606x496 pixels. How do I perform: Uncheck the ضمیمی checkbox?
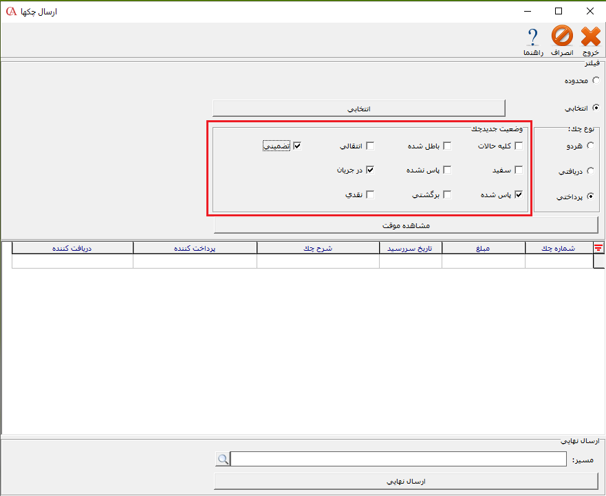tap(296, 146)
